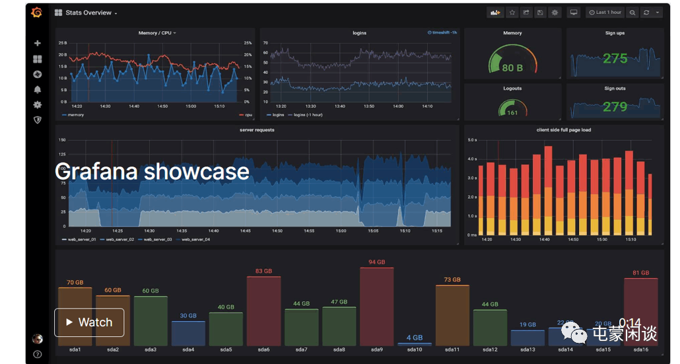The image size is (680, 364).
Task: Click the 161 logouts gauge
Action: [512, 108]
